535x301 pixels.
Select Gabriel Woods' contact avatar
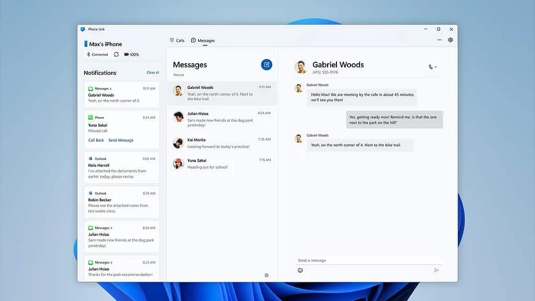(x=300, y=66)
